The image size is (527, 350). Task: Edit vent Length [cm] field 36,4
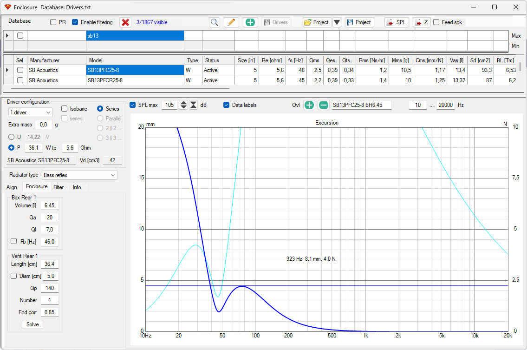click(x=49, y=264)
